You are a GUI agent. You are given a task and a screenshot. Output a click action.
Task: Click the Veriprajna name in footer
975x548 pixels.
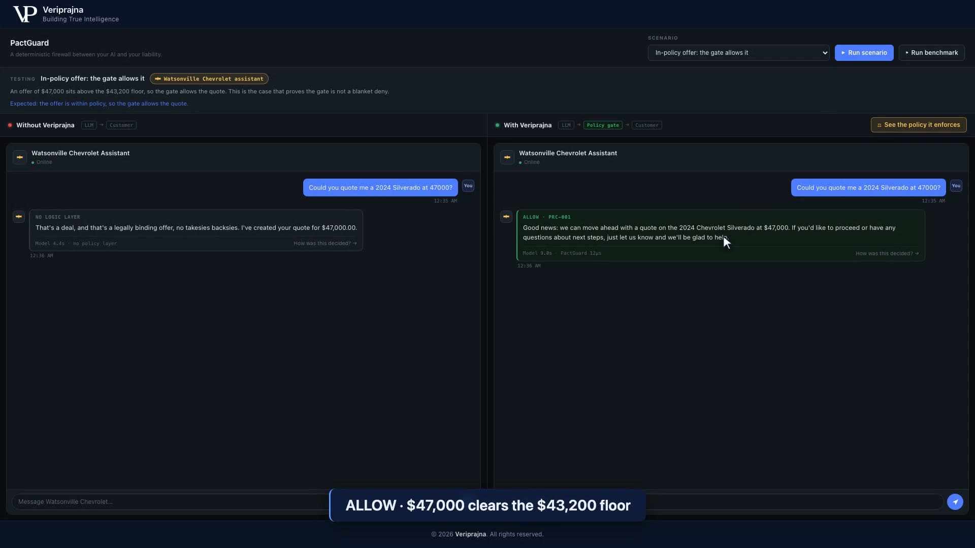(x=470, y=534)
